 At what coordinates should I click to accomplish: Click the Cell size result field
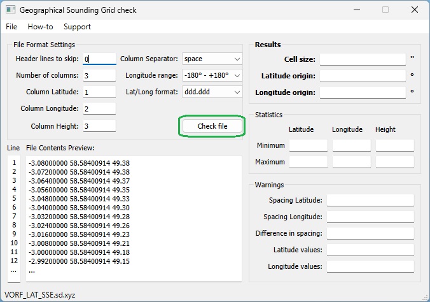click(x=363, y=59)
